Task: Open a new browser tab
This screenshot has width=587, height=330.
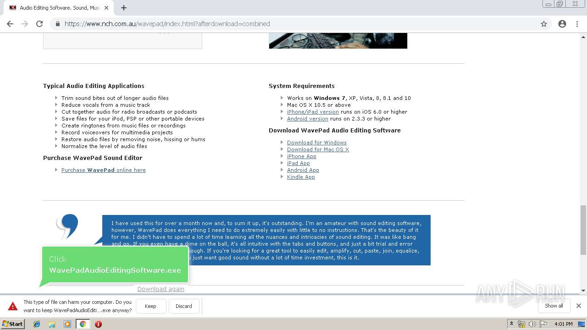Action: click(124, 8)
